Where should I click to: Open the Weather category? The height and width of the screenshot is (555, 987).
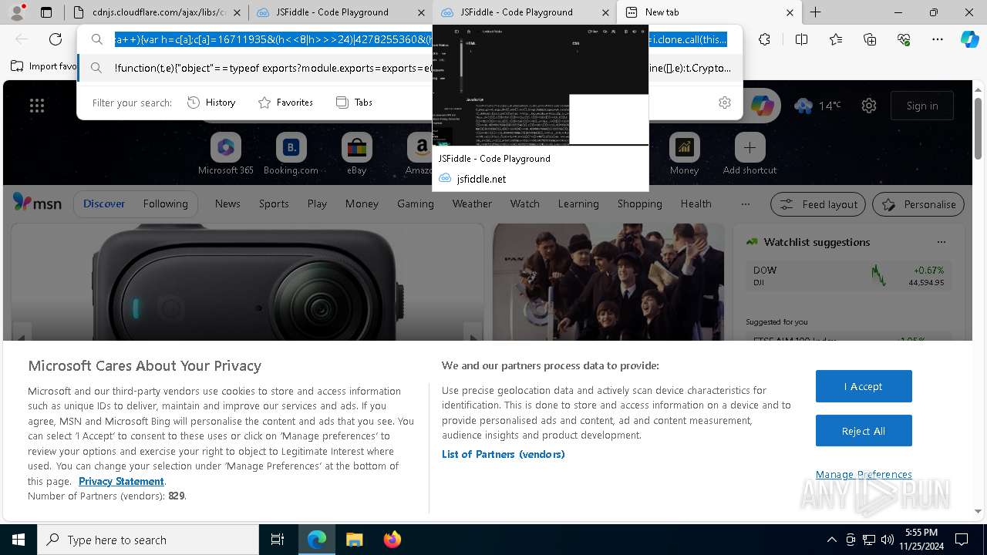[x=472, y=204]
